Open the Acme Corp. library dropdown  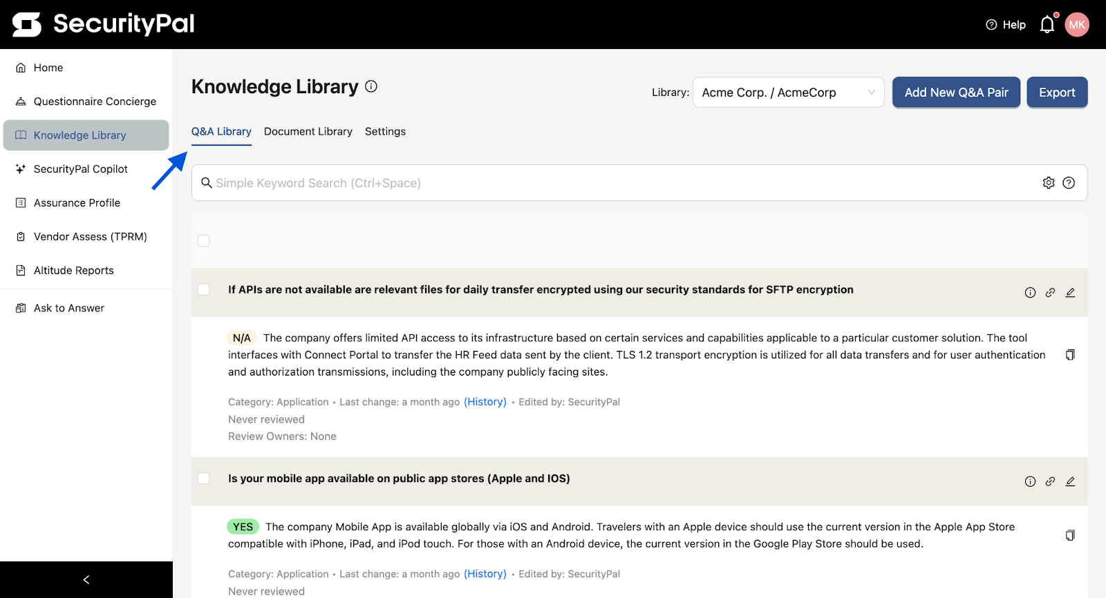pyautogui.click(x=789, y=93)
